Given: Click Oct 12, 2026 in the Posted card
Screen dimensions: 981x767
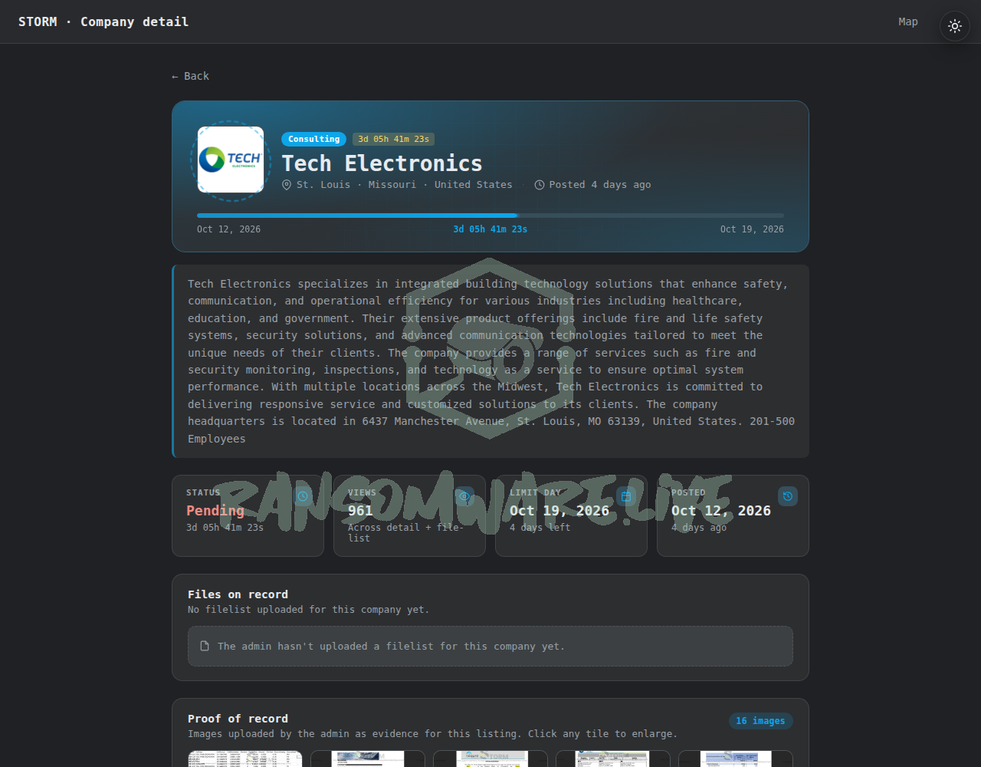Looking at the screenshot, I should (x=721, y=511).
